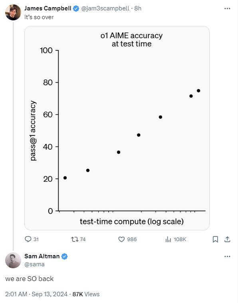The height and width of the screenshot is (303, 238).
Task: Repost the tweet with 74 reposts
Action: (x=75, y=240)
